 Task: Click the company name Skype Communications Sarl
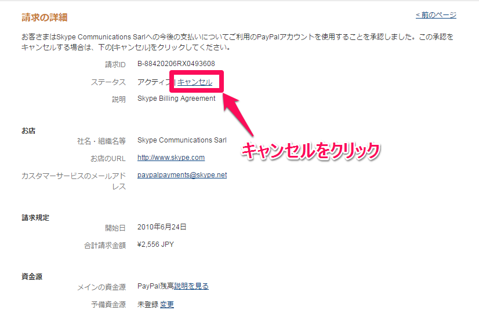coord(182,140)
